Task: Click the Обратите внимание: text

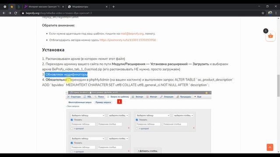Action: tap(58, 25)
